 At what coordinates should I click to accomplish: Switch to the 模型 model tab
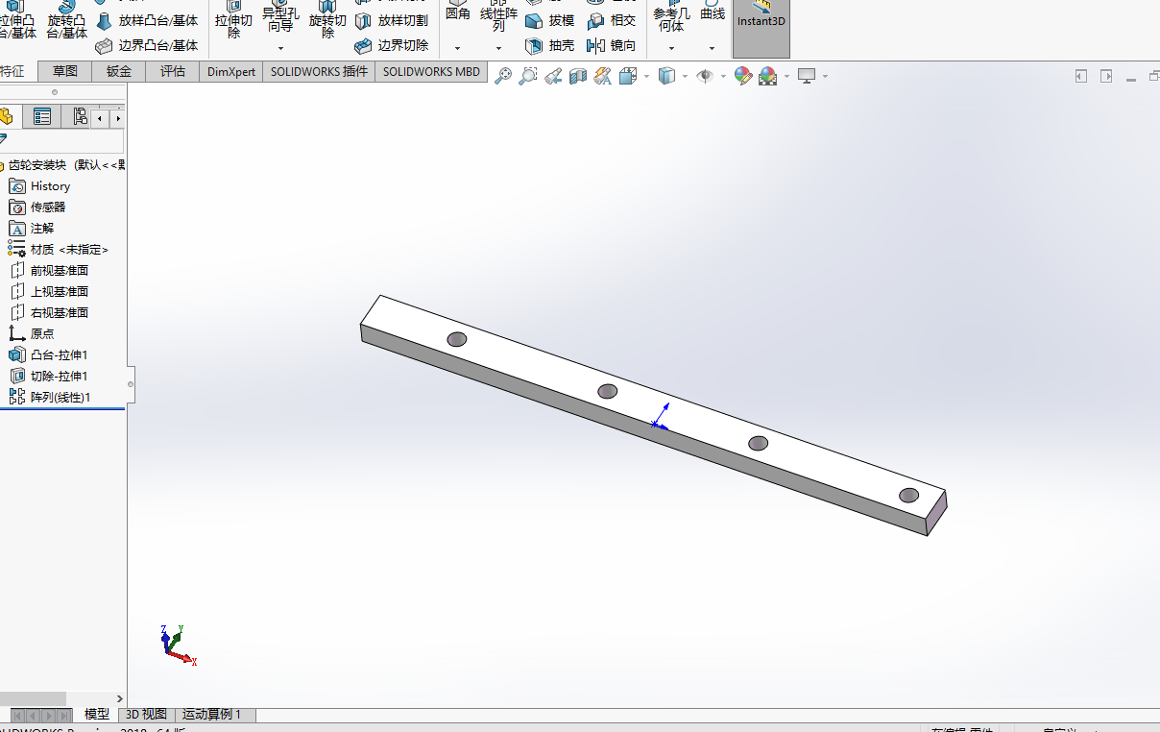click(97, 715)
